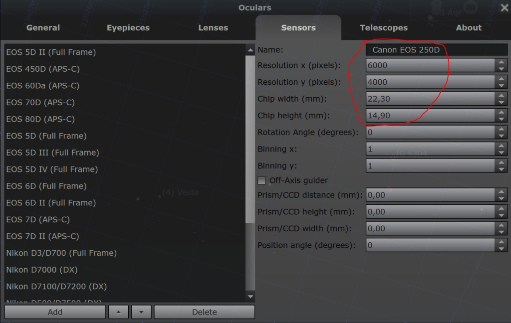Click the Name field showing Canon EOS 250D
Screen dimensions: 511x323
point(436,50)
